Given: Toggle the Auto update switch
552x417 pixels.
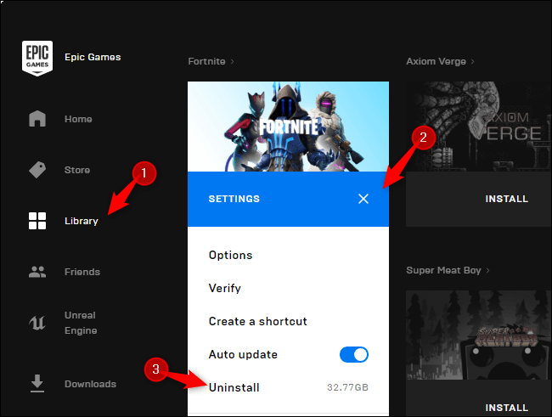Looking at the screenshot, I should click(x=353, y=354).
